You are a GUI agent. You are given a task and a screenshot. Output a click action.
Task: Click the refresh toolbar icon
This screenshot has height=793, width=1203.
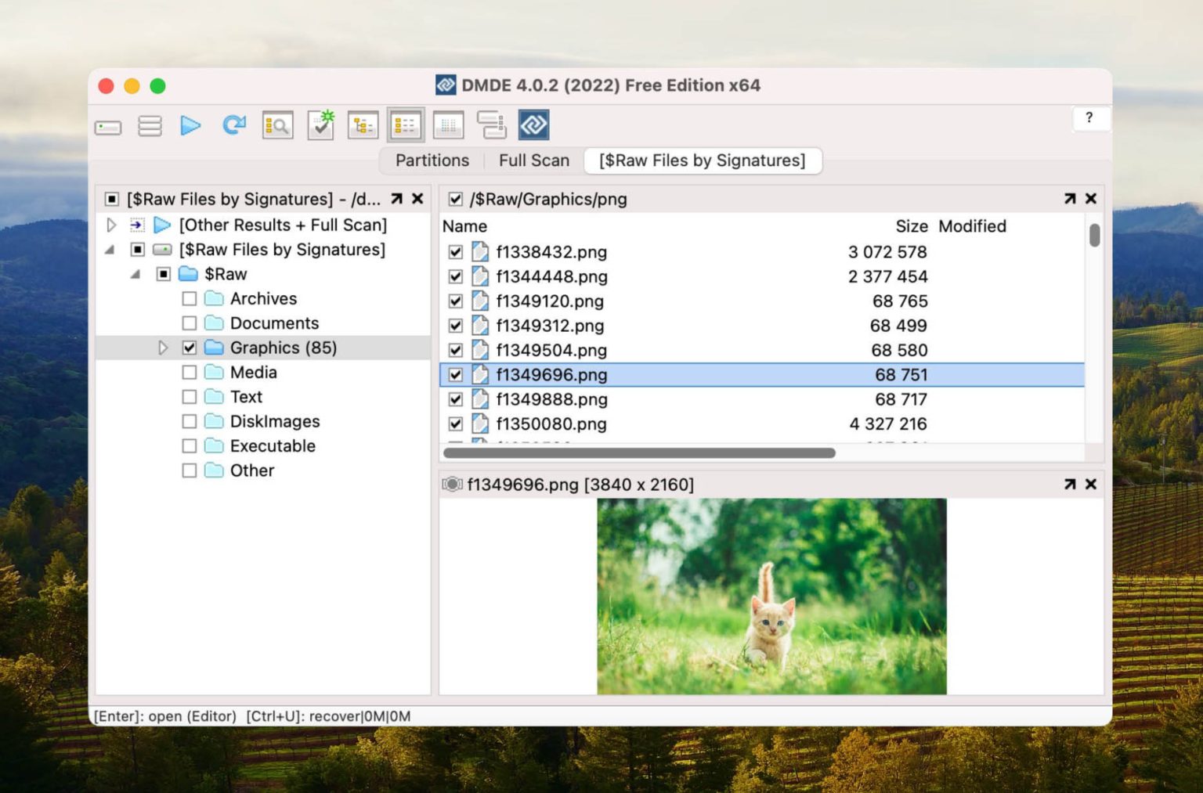point(233,124)
